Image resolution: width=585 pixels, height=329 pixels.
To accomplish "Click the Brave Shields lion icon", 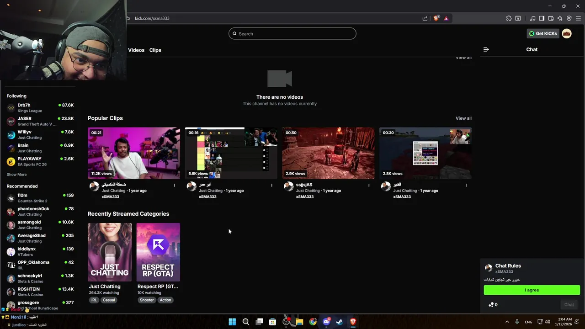I will click(x=436, y=18).
